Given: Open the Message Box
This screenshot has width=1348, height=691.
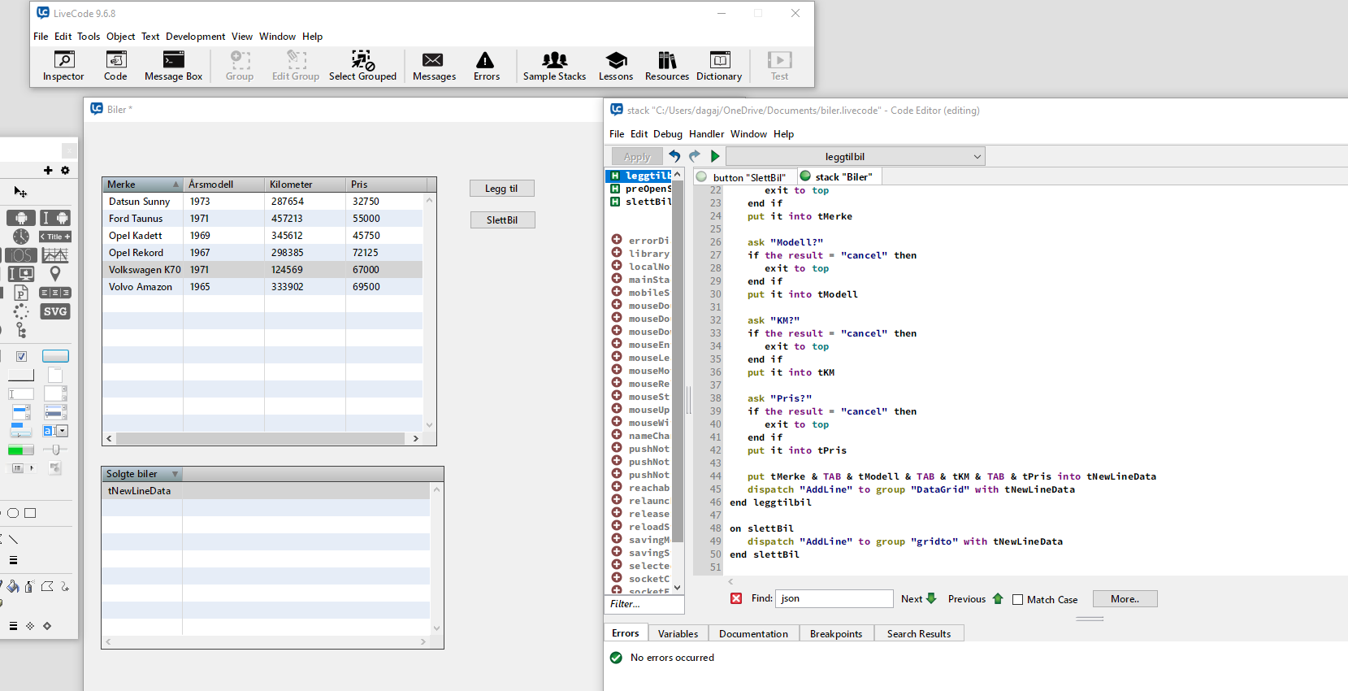Looking at the screenshot, I should (x=173, y=66).
